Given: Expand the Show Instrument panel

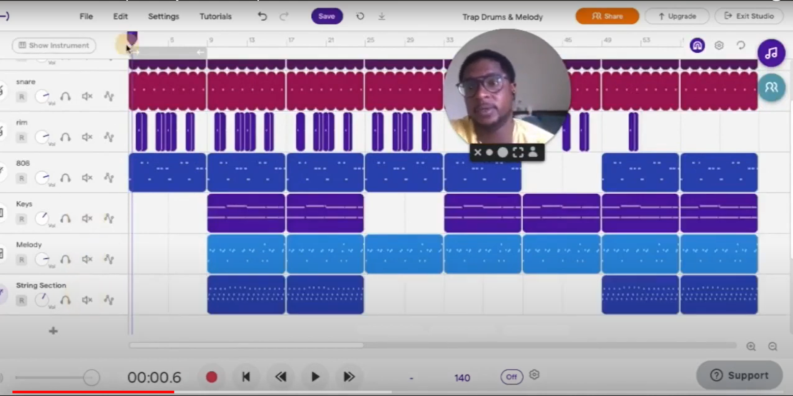Looking at the screenshot, I should point(53,46).
